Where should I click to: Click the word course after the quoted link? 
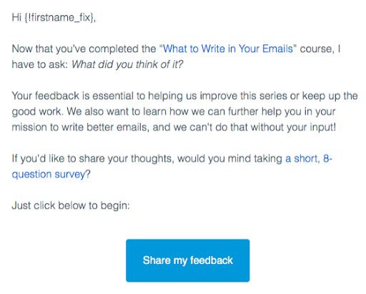[316, 49]
